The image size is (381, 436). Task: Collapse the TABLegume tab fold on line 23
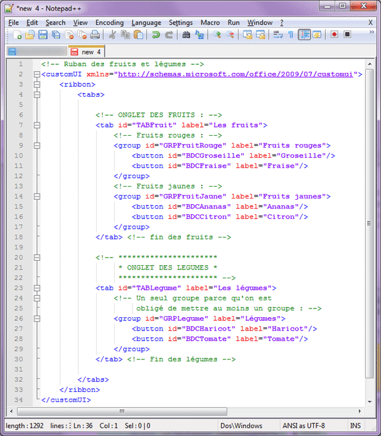point(36,288)
